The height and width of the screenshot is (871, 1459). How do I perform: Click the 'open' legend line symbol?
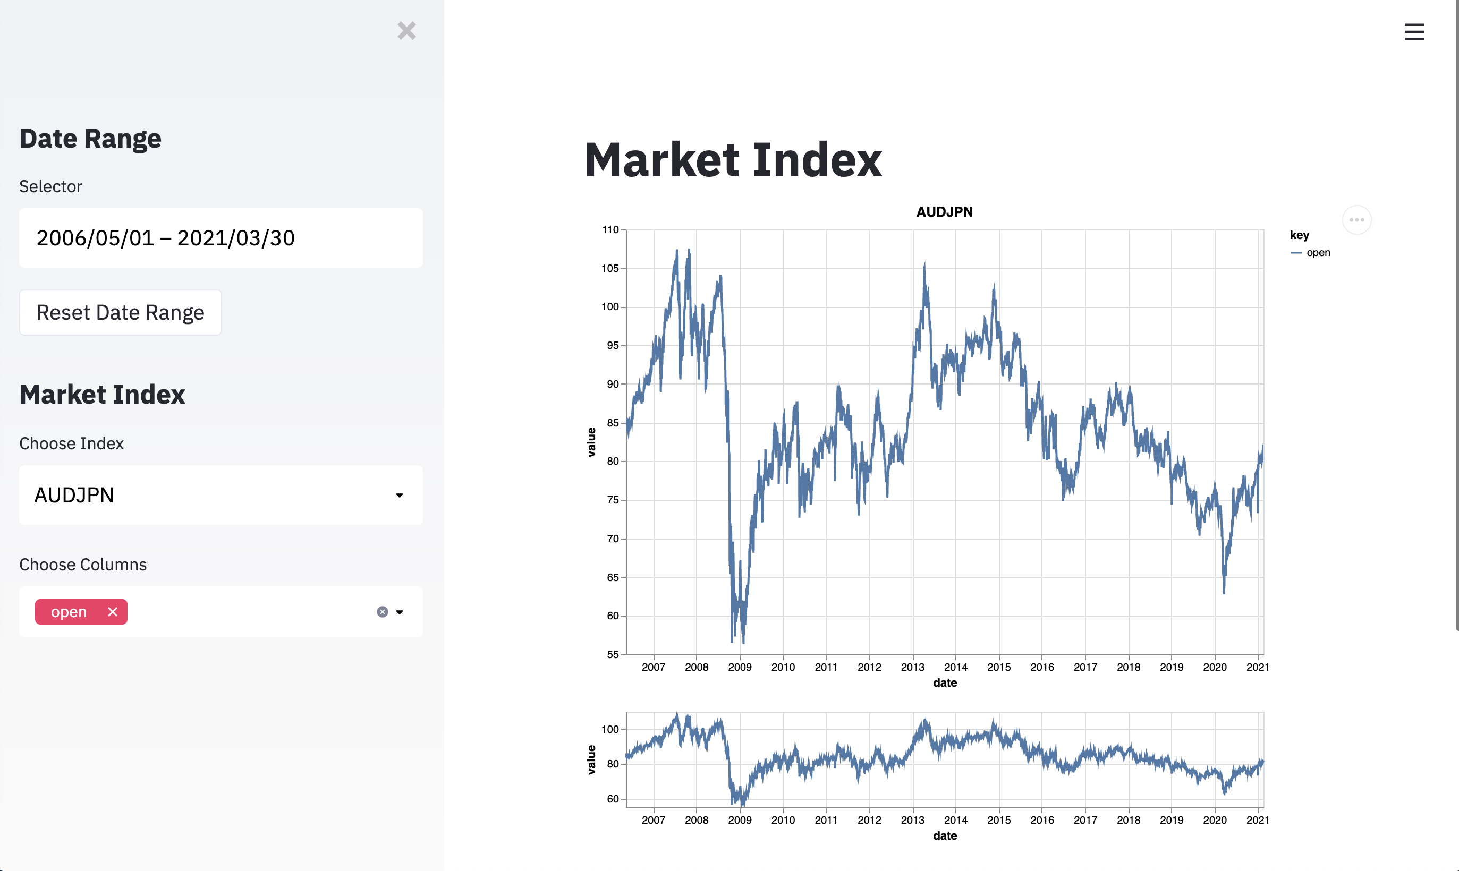(1296, 253)
